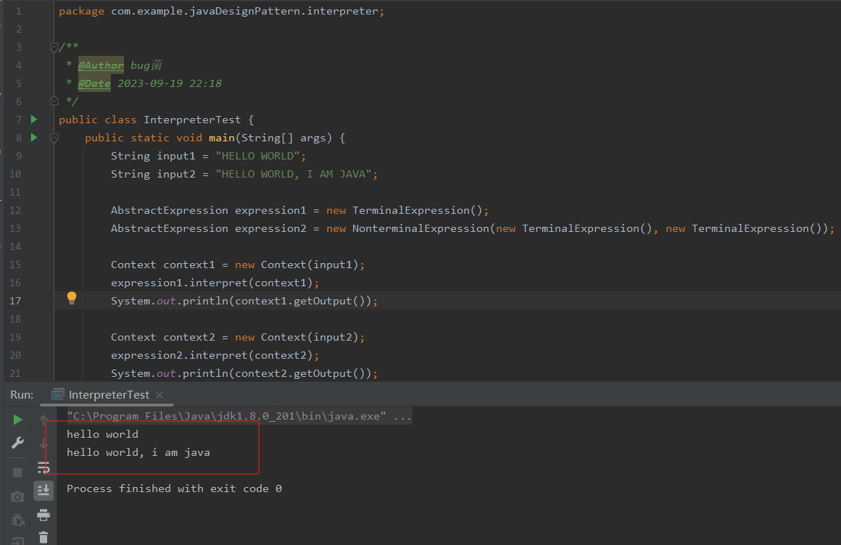This screenshot has width=841, height=545.
Task: Click the camera dump threads icon
Action: tap(17, 496)
